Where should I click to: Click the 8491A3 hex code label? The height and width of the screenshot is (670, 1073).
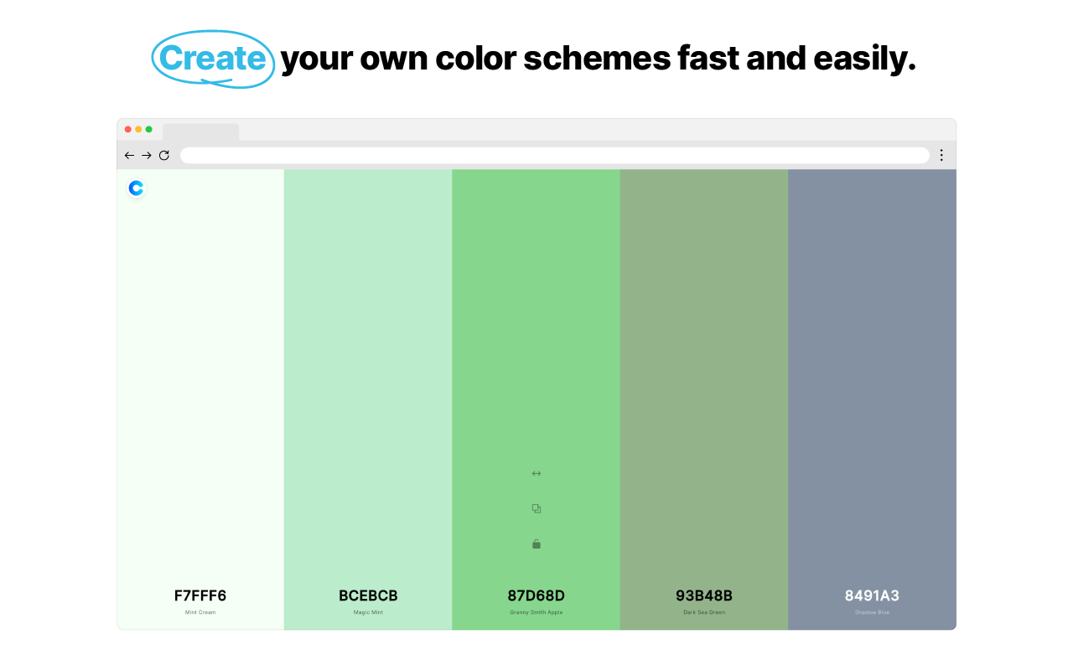[871, 595]
